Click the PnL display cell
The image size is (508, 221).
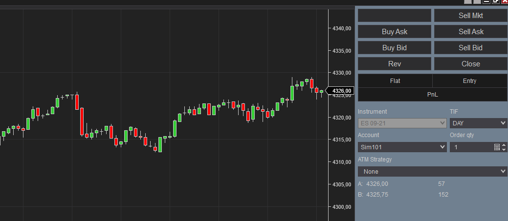pos(432,94)
